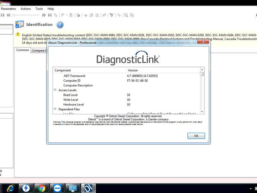Click the collapse all tree toolbar icon
Image resolution: width=257 pixels, height=193 pixels.
pyautogui.click(x=132, y=15)
